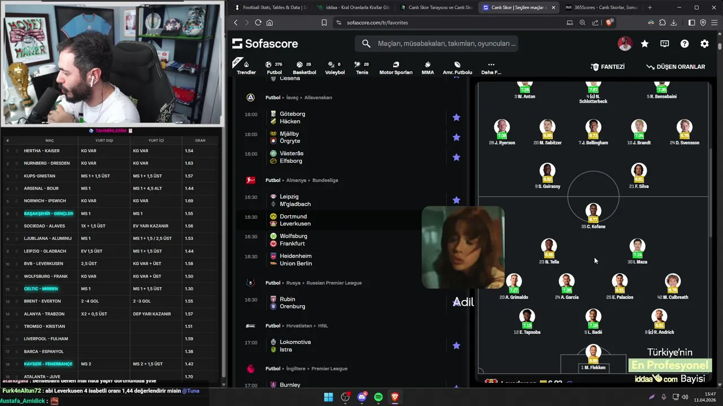
Task: Open the Windows Start menu
Action: tap(328, 397)
